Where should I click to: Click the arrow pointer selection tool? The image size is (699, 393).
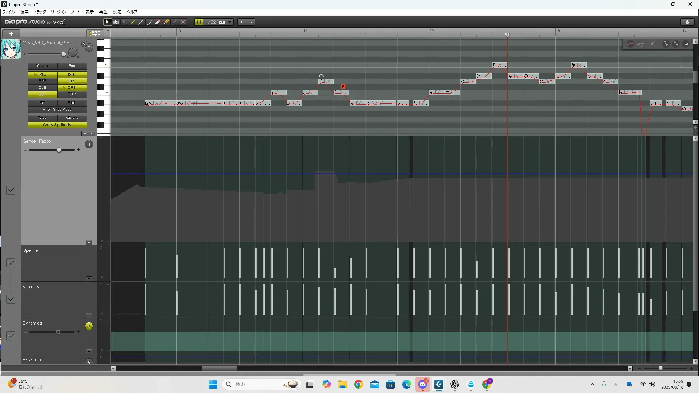107,22
